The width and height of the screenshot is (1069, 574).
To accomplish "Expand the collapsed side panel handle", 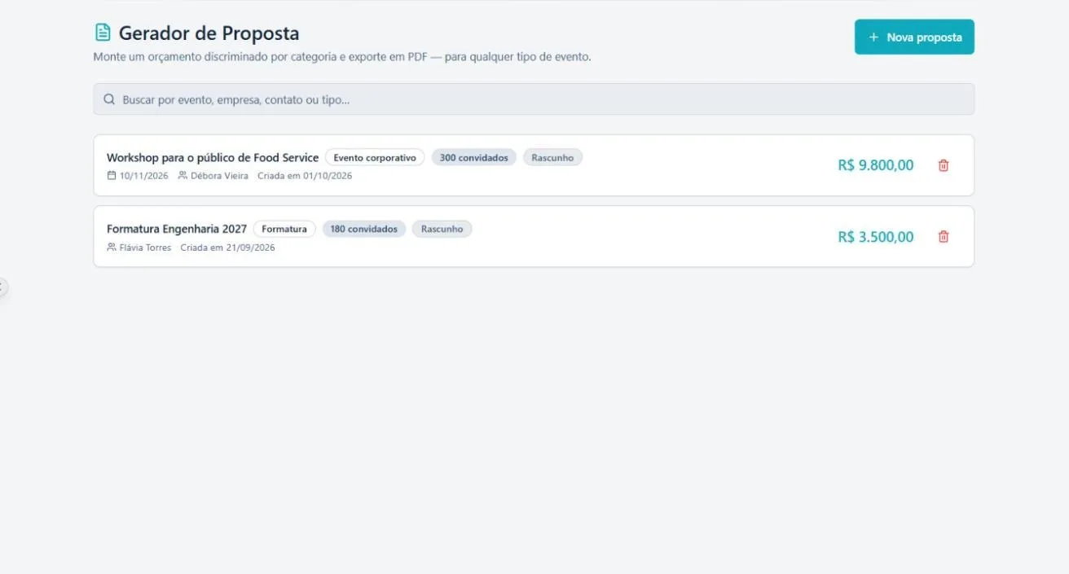I will coord(2,287).
